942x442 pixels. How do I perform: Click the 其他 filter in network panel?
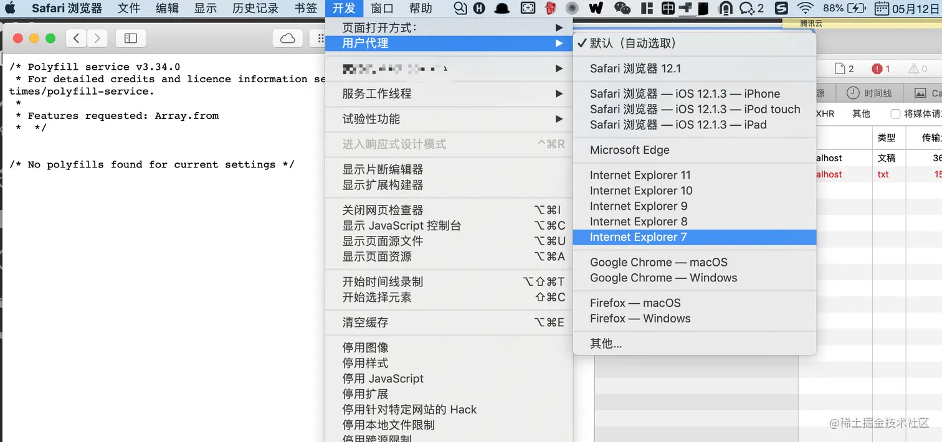(862, 114)
